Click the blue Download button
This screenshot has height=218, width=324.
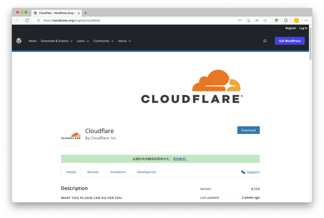coord(248,130)
